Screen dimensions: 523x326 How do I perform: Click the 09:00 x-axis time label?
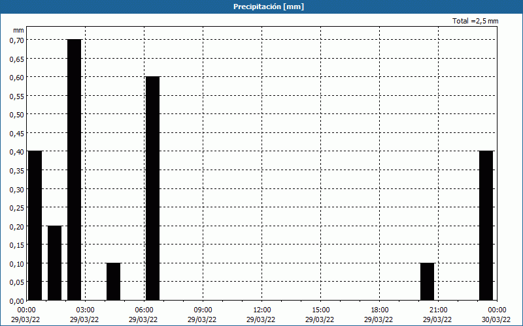pyautogui.click(x=203, y=310)
